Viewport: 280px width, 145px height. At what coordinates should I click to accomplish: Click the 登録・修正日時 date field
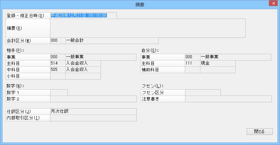pos(83,16)
